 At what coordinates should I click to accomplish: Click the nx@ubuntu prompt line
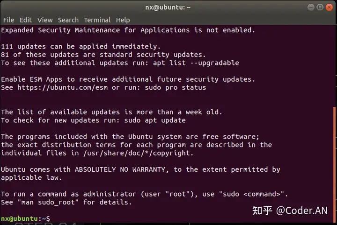tap(25, 219)
